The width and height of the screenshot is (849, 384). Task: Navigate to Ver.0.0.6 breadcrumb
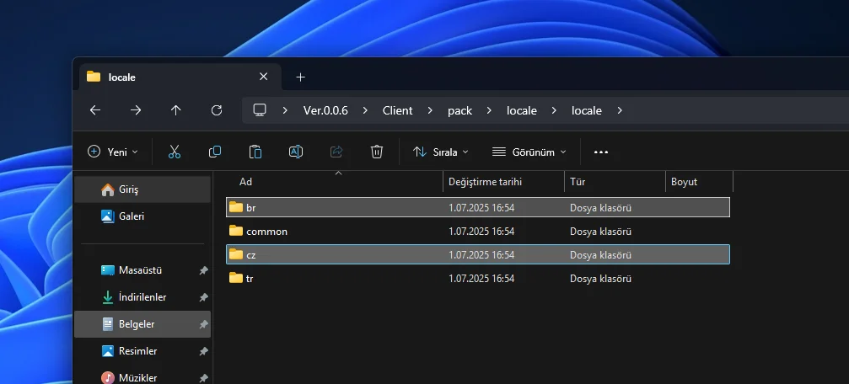pos(325,110)
